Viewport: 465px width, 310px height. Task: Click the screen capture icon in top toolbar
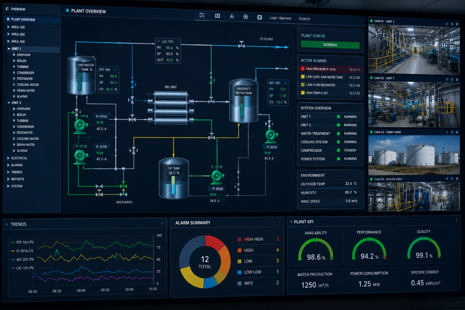[x=202, y=15]
